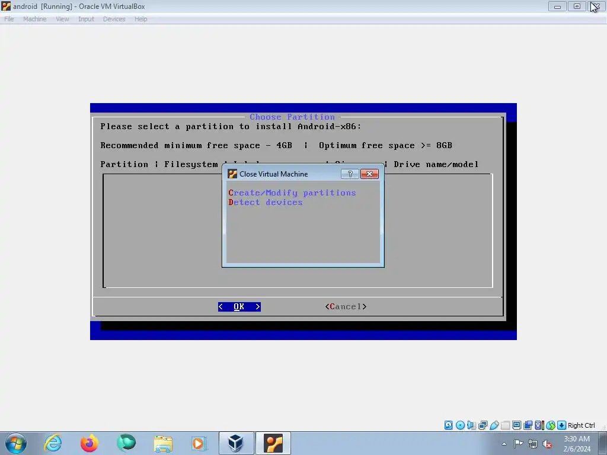This screenshot has height=455, width=607.
Task: Open the green globe browser taskbar icon
Action: [126, 443]
